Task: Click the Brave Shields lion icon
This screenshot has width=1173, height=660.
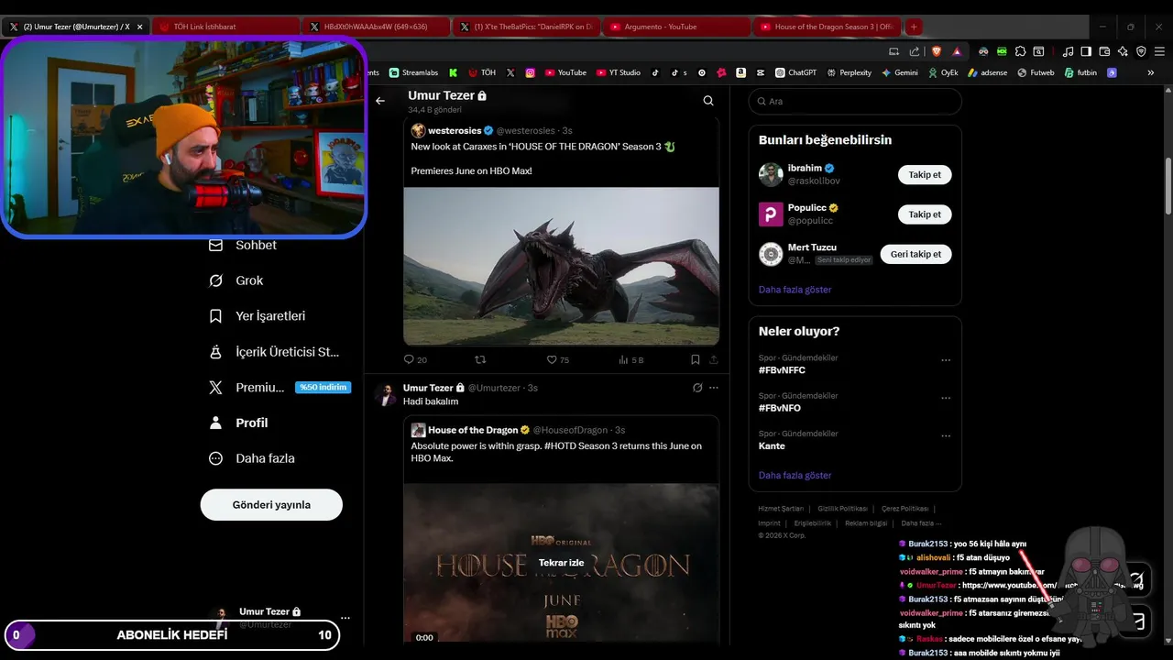Action: tap(936, 51)
